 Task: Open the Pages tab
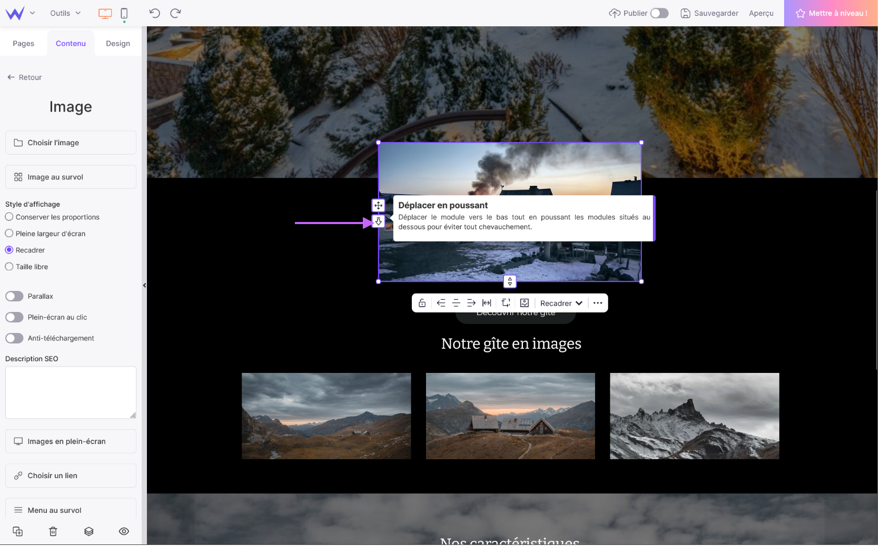click(24, 44)
